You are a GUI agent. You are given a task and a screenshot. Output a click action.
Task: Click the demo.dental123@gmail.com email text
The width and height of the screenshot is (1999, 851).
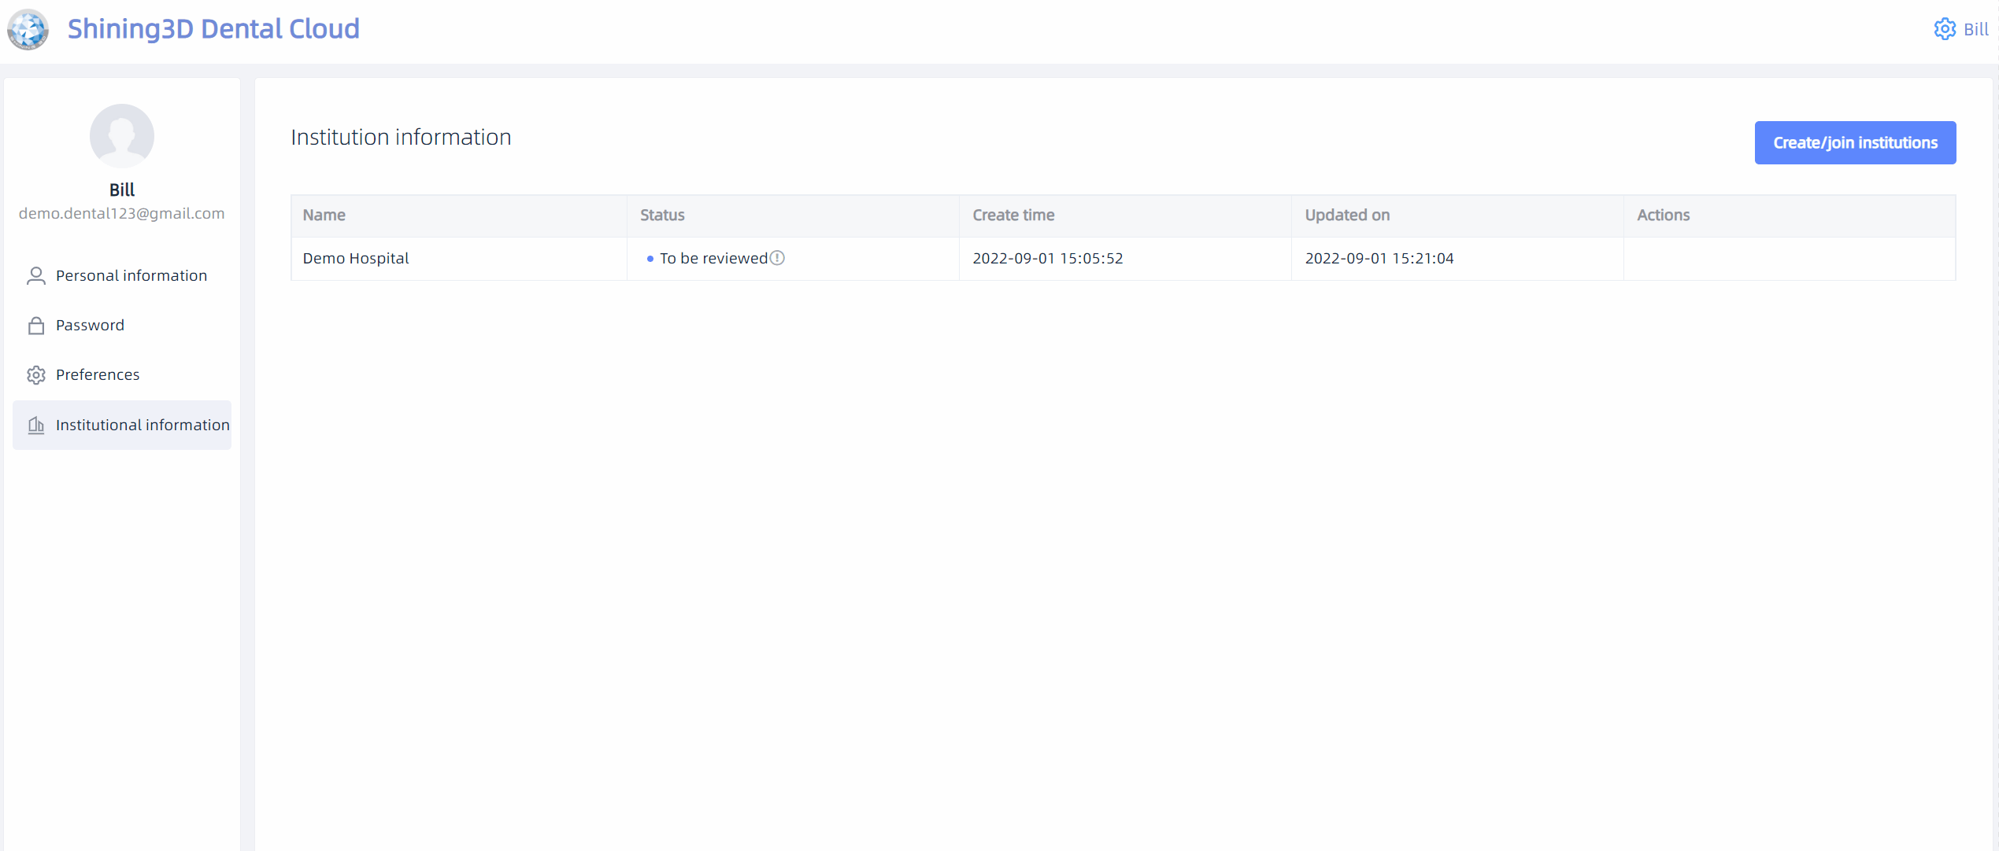[x=122, y=214]
